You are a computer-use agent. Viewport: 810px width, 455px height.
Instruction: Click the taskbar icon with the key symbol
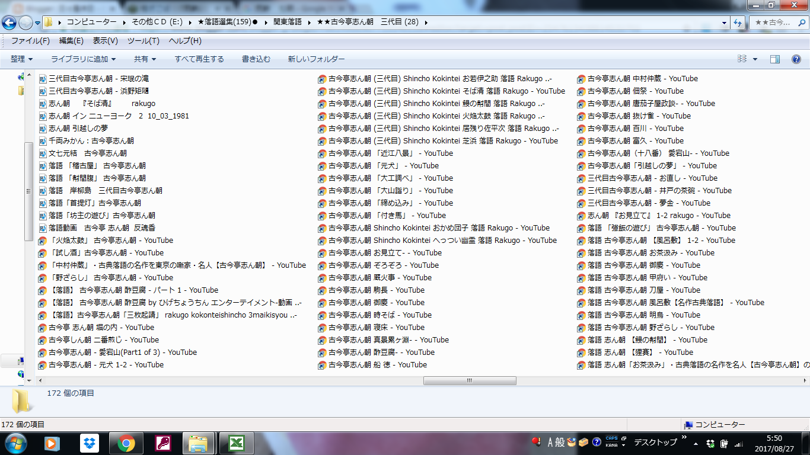(163, 443)
